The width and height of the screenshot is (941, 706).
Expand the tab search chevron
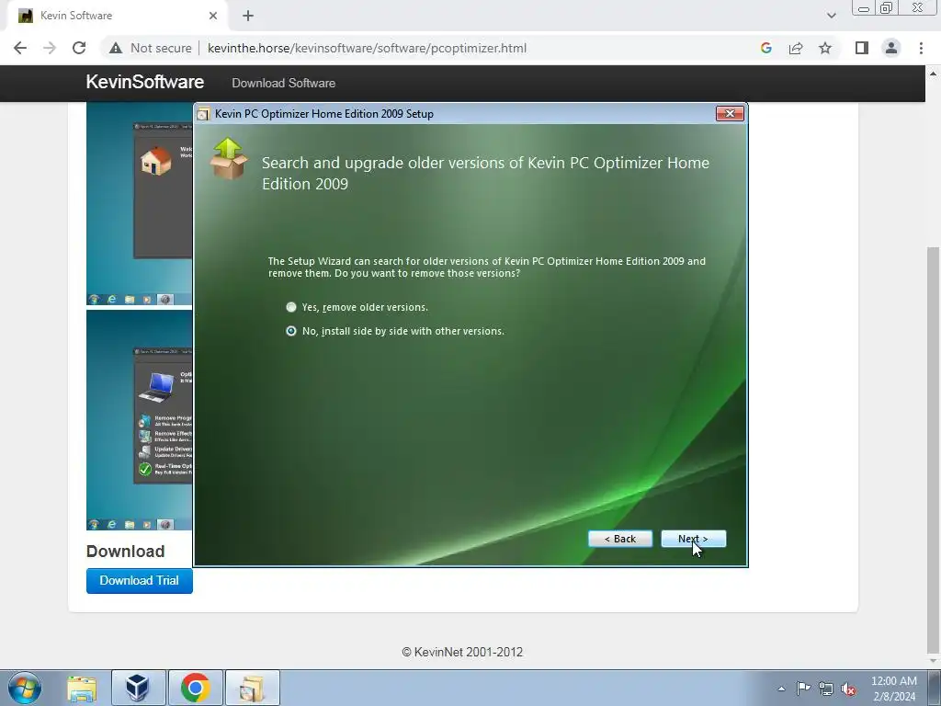coord(831,16)
